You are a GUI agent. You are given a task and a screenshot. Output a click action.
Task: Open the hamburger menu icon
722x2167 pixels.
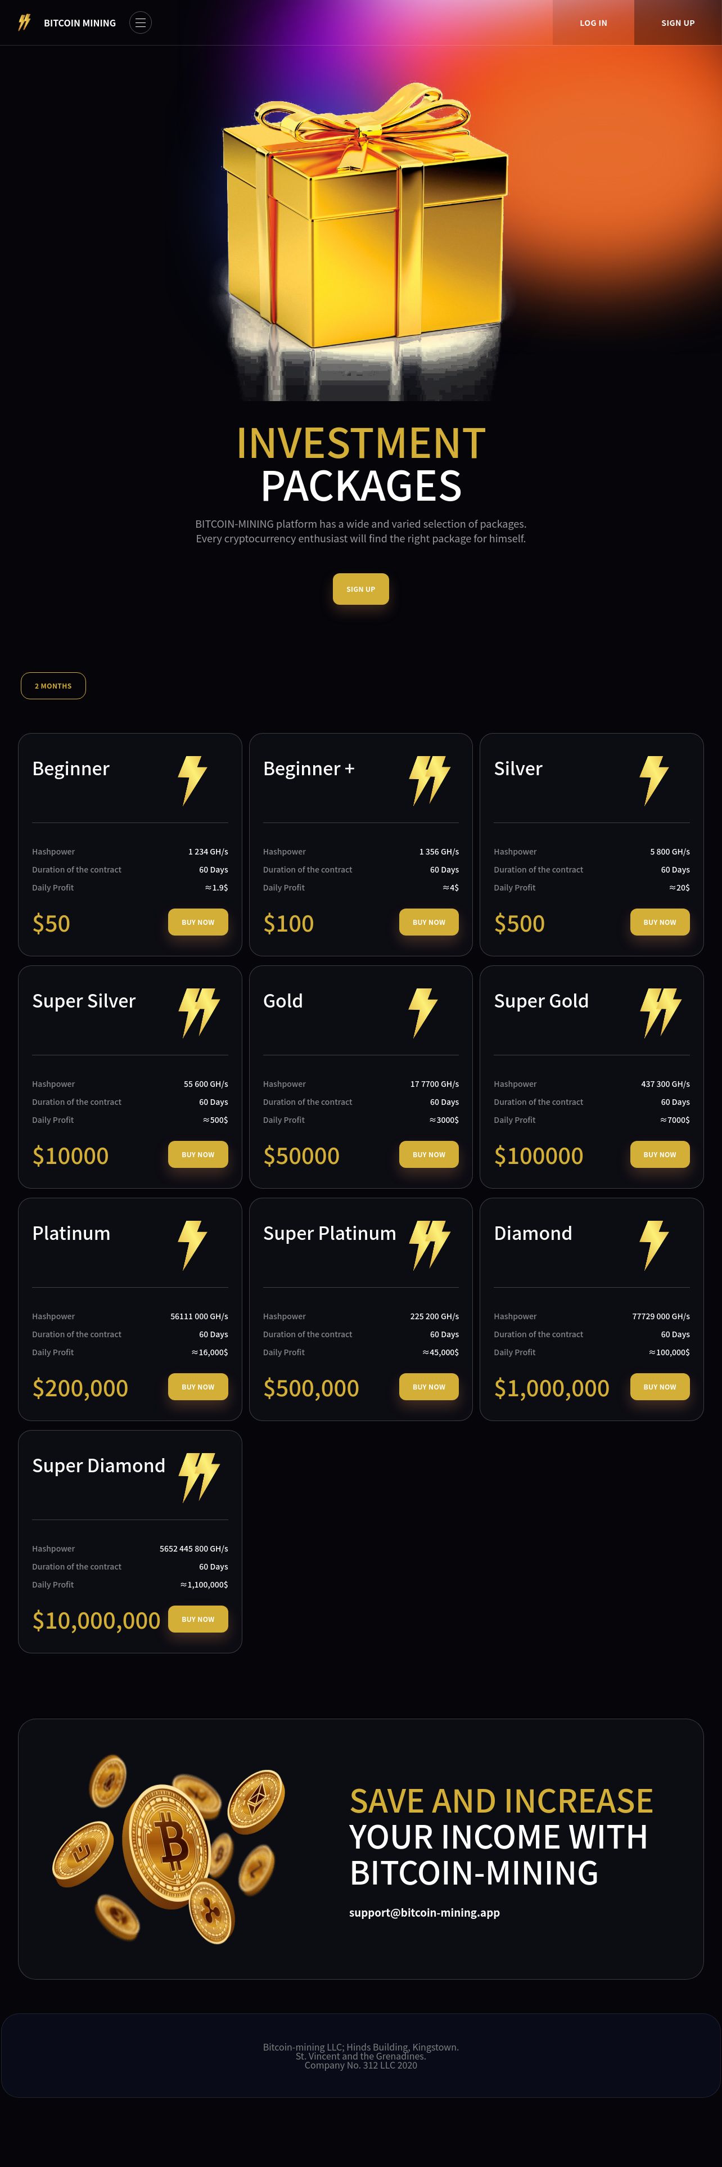pos(141,23)
